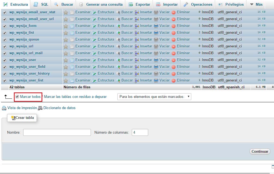
Task: Click the Examinar icon in wp_wysija_list row
Action: tap(72, 33)
